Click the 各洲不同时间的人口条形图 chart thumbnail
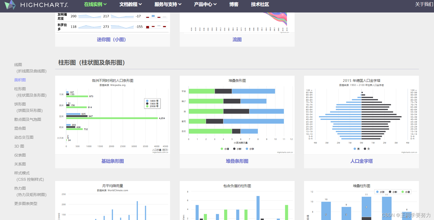This screenshot has height=220, width=434. [x=113, y=115]
